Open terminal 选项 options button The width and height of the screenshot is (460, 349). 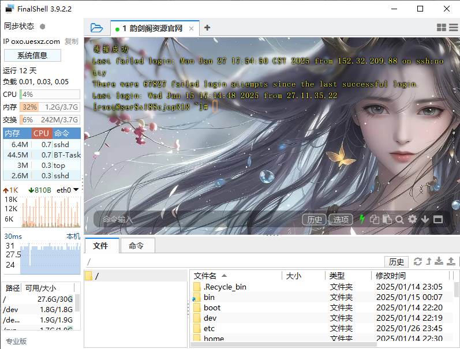pos(341,219)
